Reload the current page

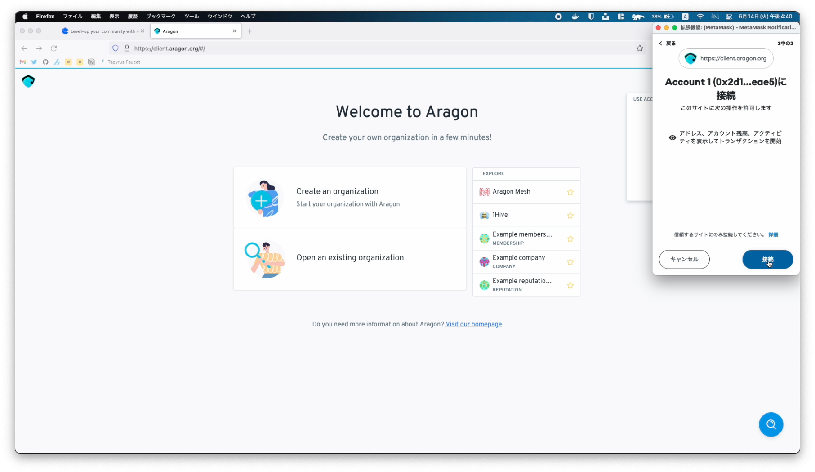click(54, 49)
